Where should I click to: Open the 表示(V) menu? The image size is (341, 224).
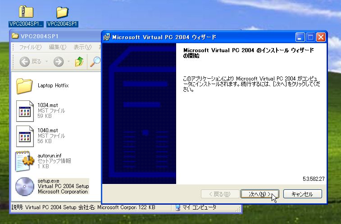click(82, 47)
